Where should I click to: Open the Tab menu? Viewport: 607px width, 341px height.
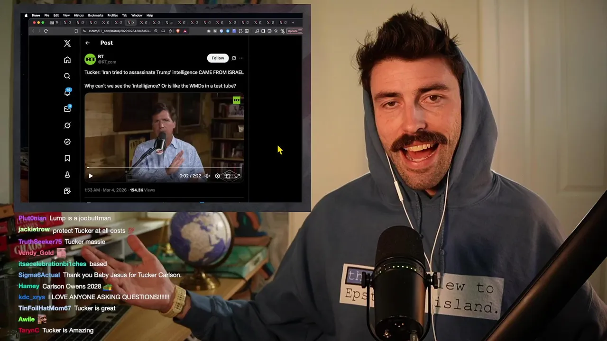(x=124, y=15)
